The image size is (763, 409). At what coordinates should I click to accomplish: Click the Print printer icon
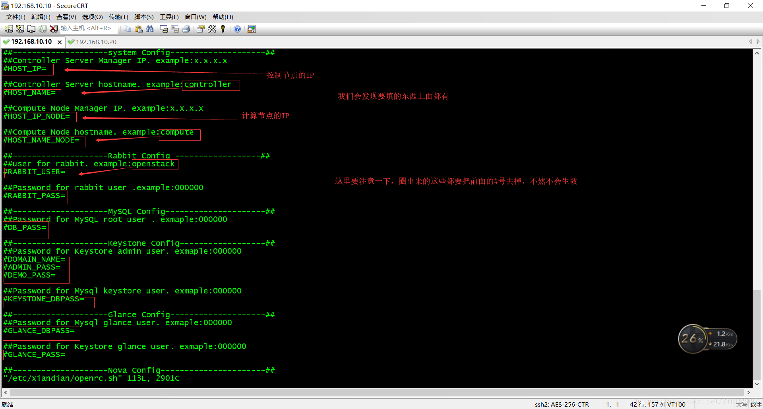click(186, 29)
